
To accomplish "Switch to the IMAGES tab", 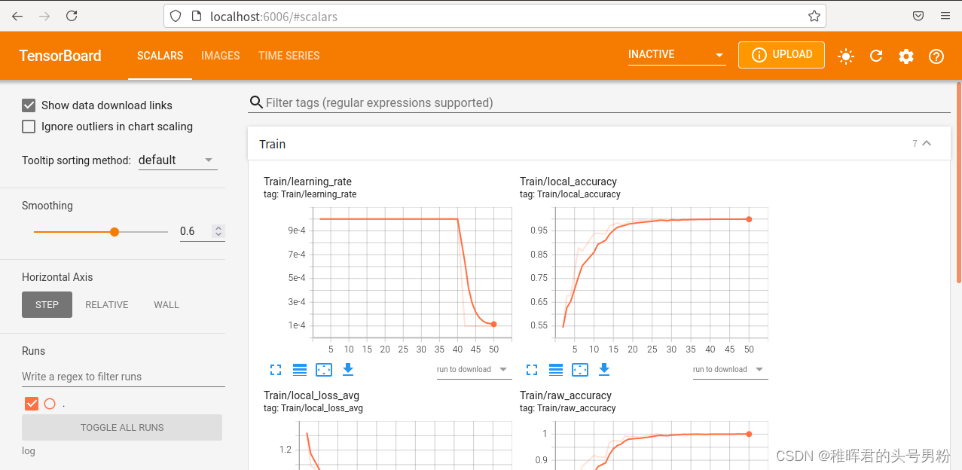I will tap(221, 56).
